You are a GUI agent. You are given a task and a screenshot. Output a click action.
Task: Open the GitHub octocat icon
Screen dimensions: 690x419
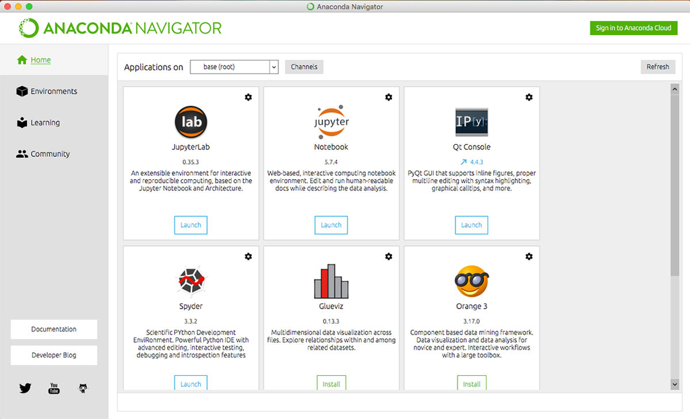coord(83,388)
